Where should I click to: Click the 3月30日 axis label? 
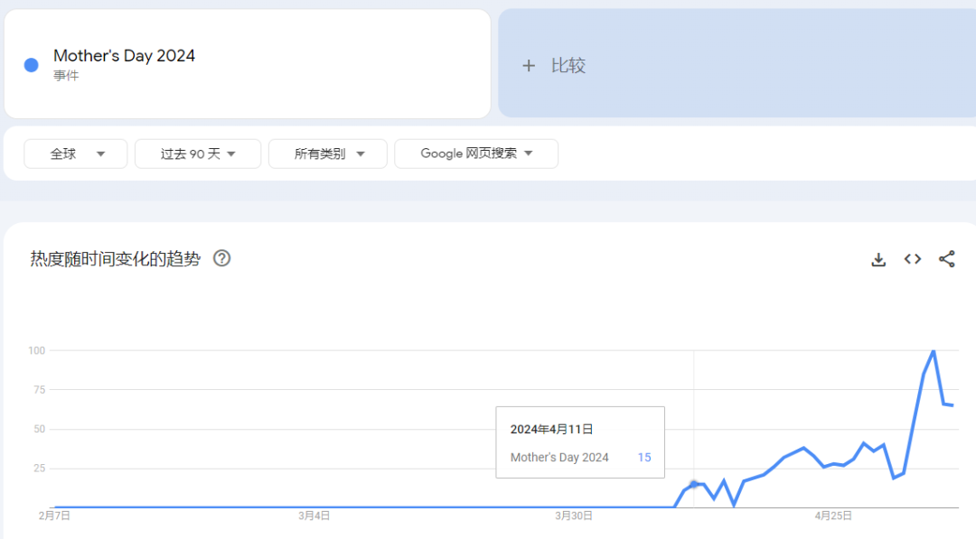coord(576,516)
